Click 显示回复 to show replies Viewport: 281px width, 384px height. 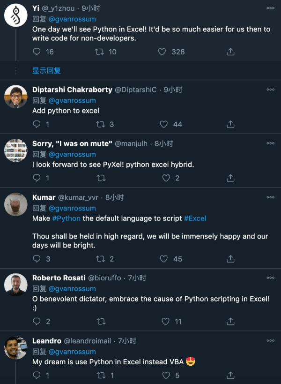(x=46, y=70)
